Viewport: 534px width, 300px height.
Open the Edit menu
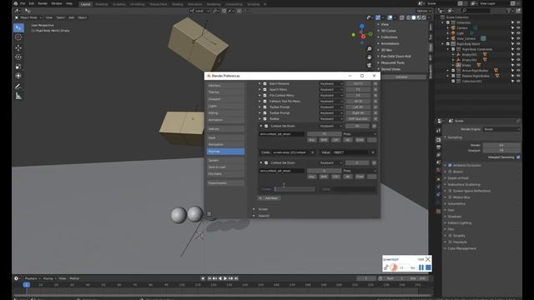[32, 3]
